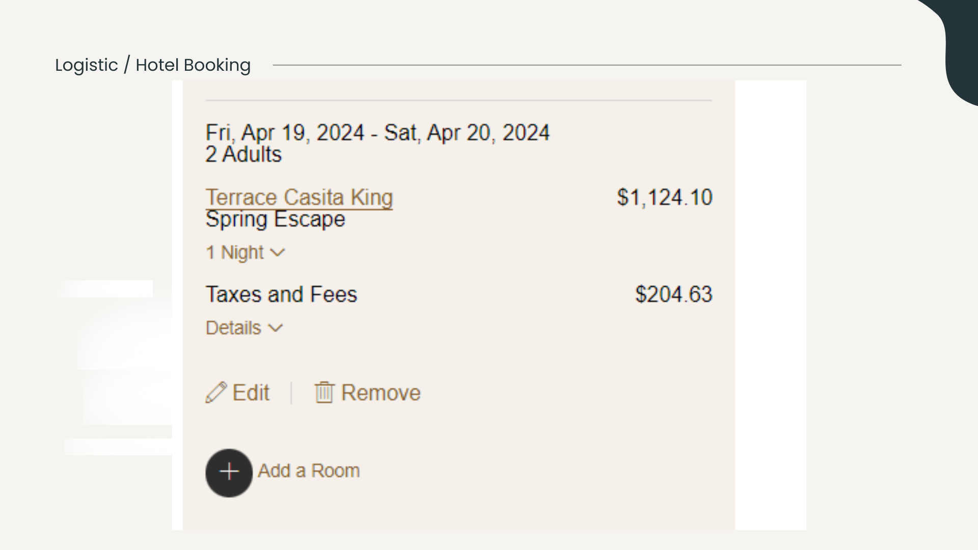Show the Taxes and Fees Details
This screenshot has width=978, height=550.
243,328
